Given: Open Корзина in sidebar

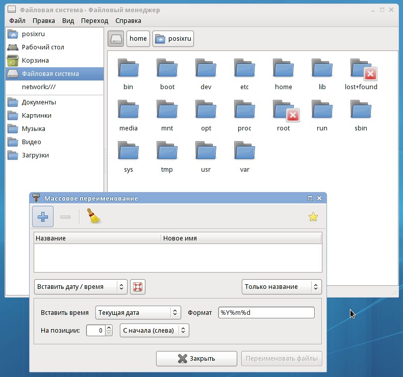Looking at the screenshot, I should (55, 61).
